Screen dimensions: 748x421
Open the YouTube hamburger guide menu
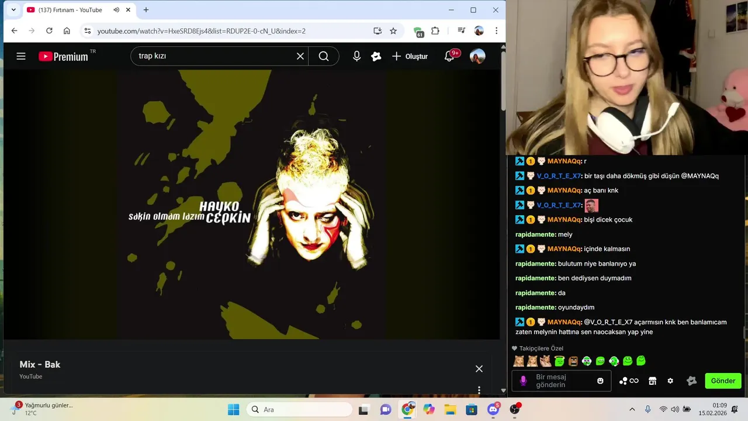click(x=21, y=56)
